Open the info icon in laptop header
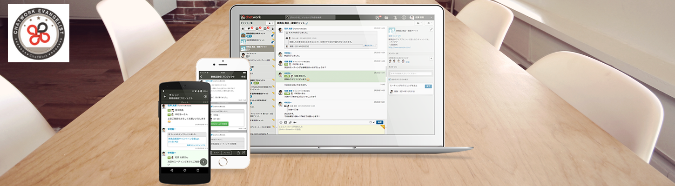 (404, 17)
